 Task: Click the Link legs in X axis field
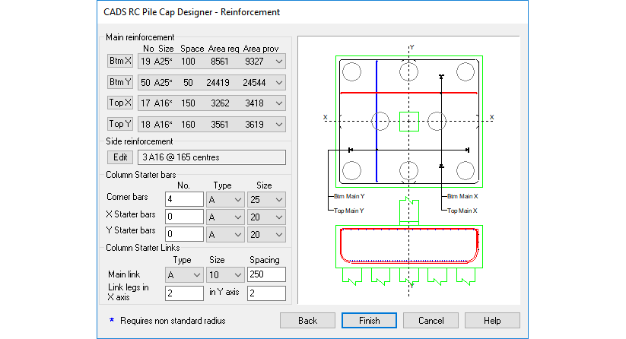pyautogui.click(x=184, y=293)
